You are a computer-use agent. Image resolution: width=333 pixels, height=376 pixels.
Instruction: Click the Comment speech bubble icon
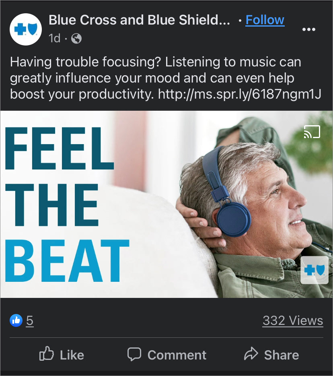click(x=134, y=354)
